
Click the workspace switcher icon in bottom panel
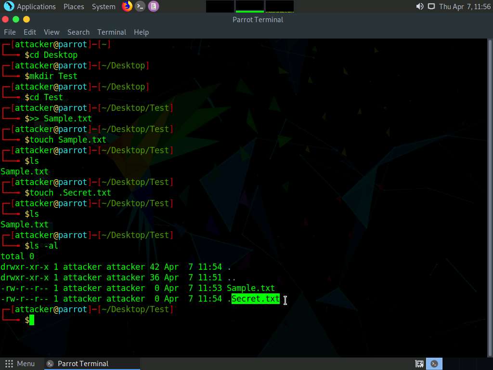coord(419,364)
